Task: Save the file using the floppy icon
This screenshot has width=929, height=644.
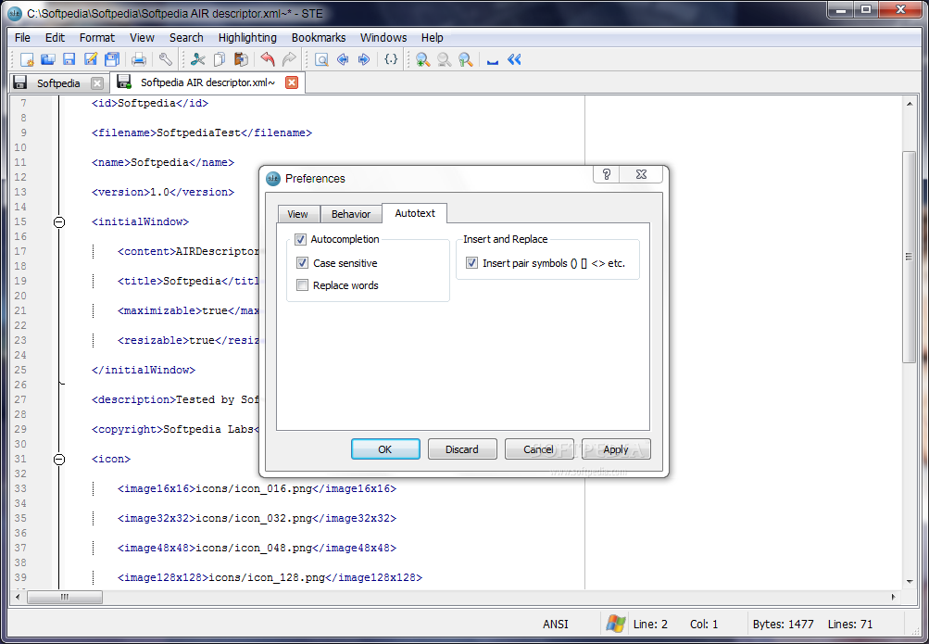Action: (x=69, y=59)
